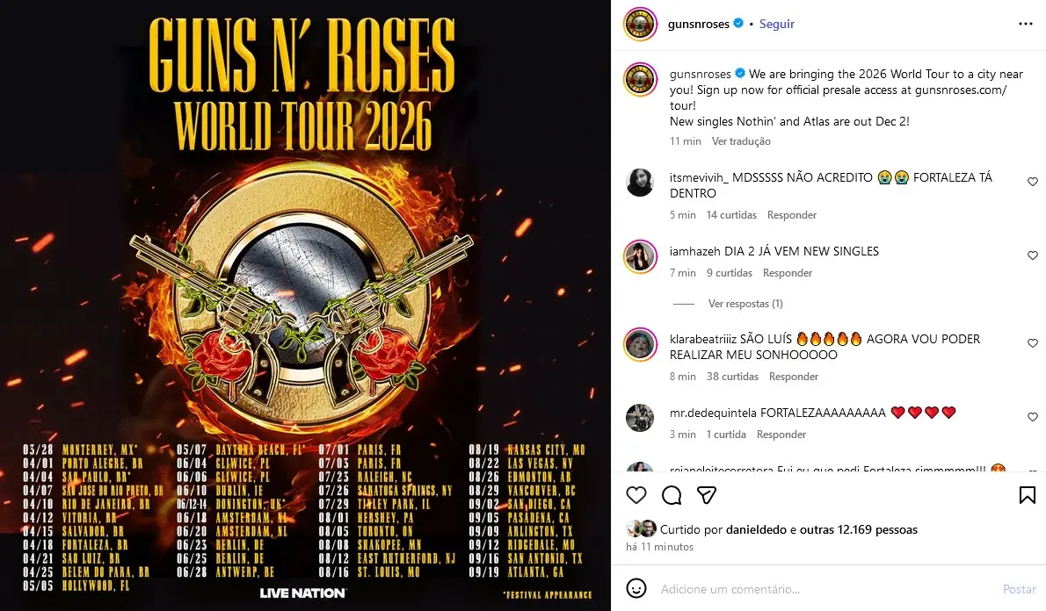Reply to iamhazeh using 'Responder'
The height and width of the screenshot is (611, 1046).
click(787, 272)
